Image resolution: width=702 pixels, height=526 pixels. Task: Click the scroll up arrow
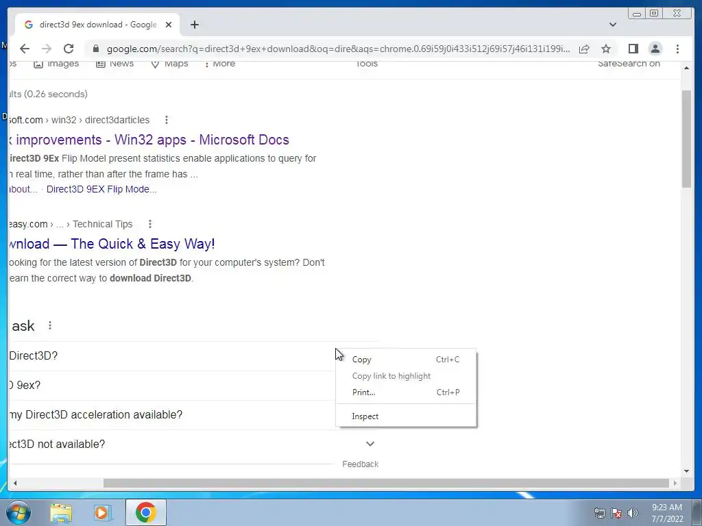pyautogui.click(x=686, y=68)
